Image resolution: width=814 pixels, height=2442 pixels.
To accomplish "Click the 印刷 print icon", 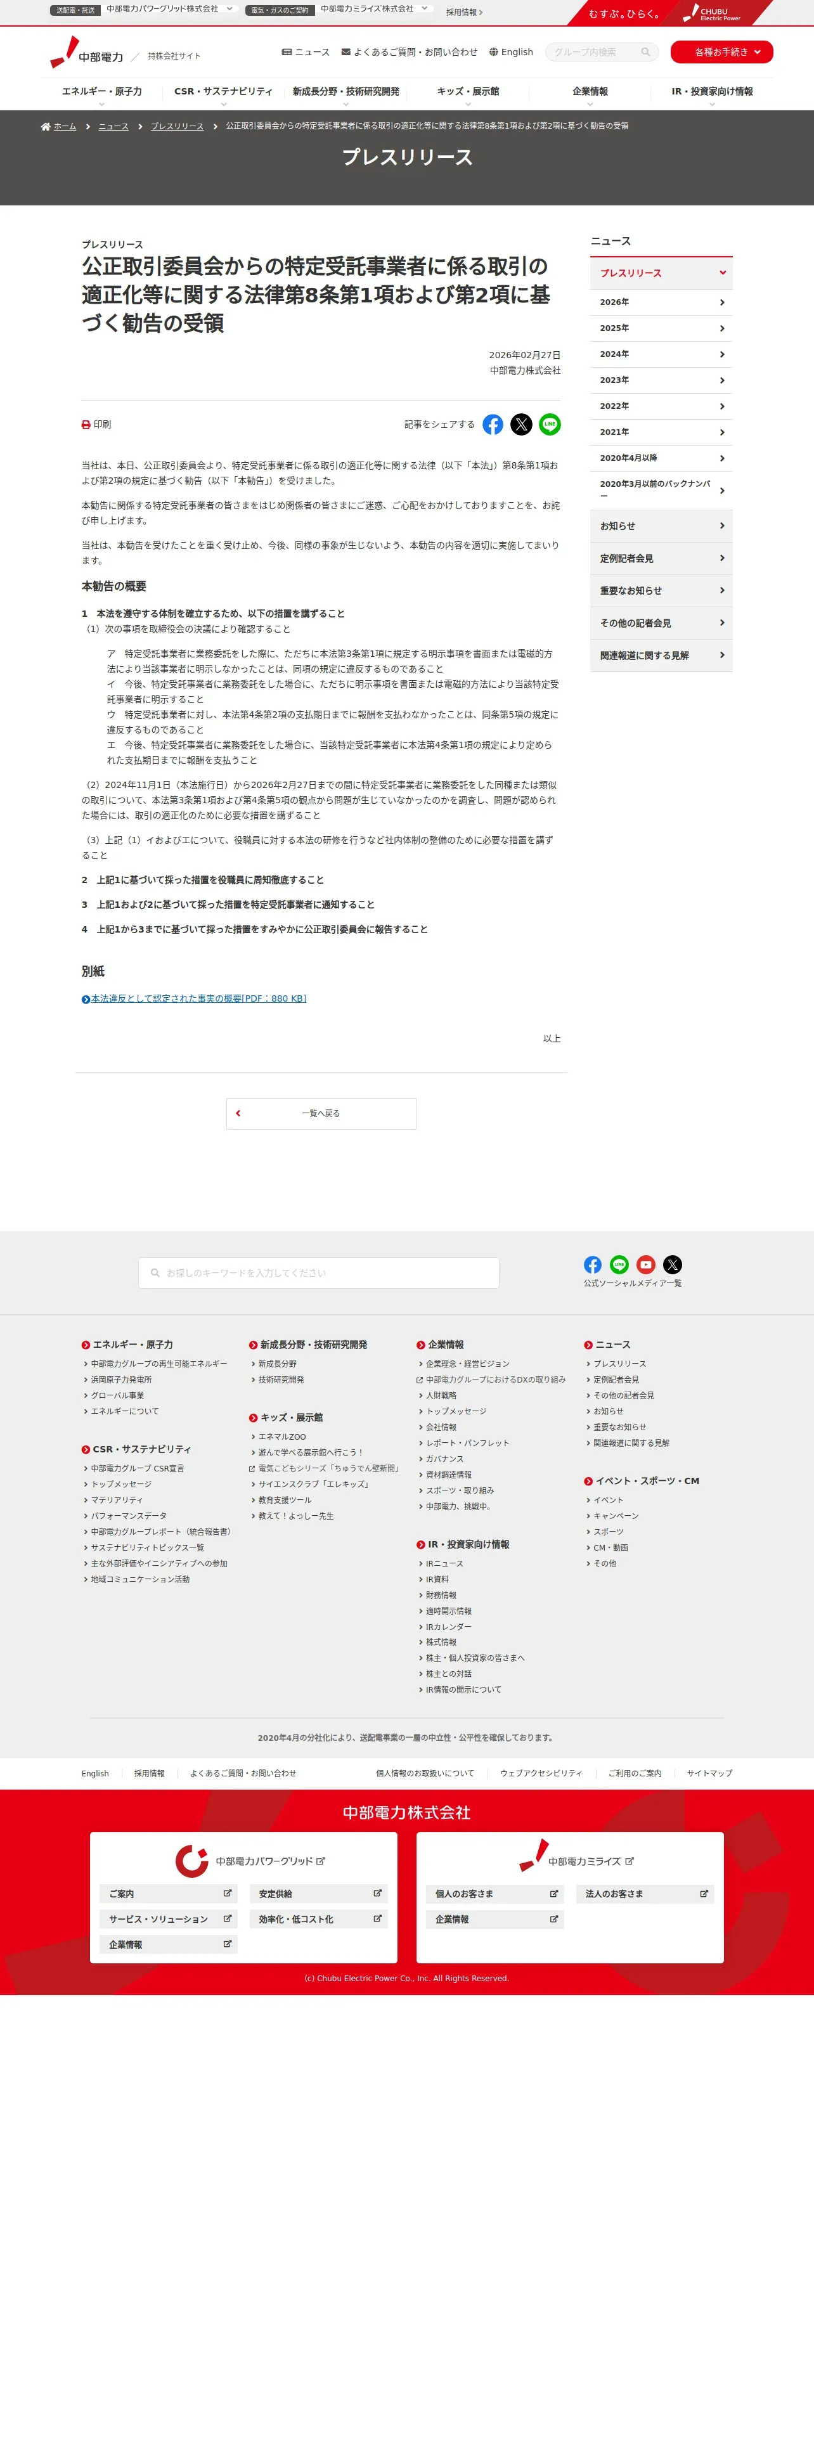I will coord(86,425).
